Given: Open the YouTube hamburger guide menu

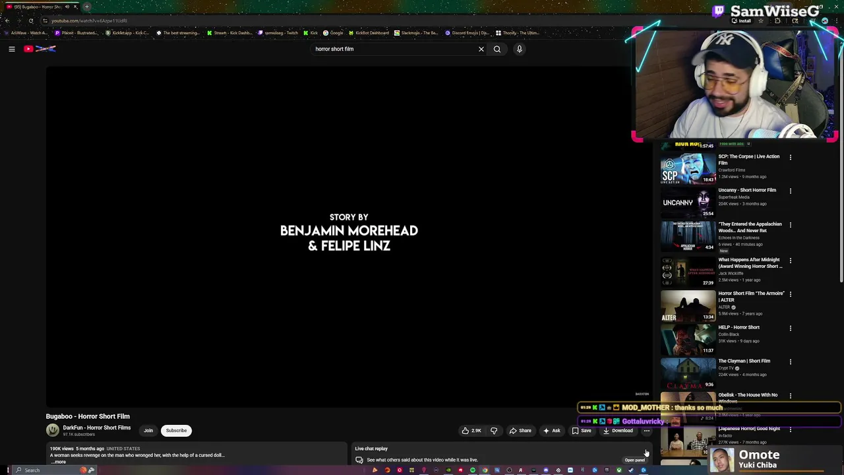Looking at the screenshot, I should (x=12, y=49).
